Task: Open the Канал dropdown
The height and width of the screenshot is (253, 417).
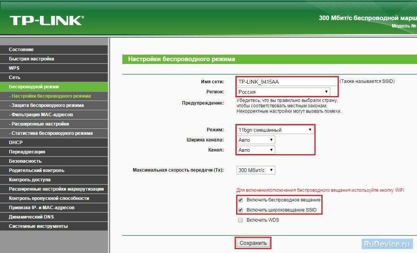Action: [256, 150]
